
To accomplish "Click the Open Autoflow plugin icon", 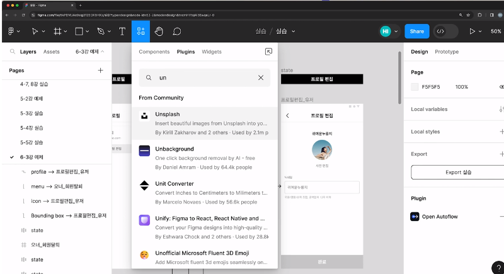I will (x=415, y=217).
